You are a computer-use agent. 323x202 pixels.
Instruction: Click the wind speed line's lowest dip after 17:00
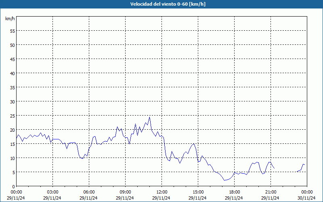coord(224,180)
